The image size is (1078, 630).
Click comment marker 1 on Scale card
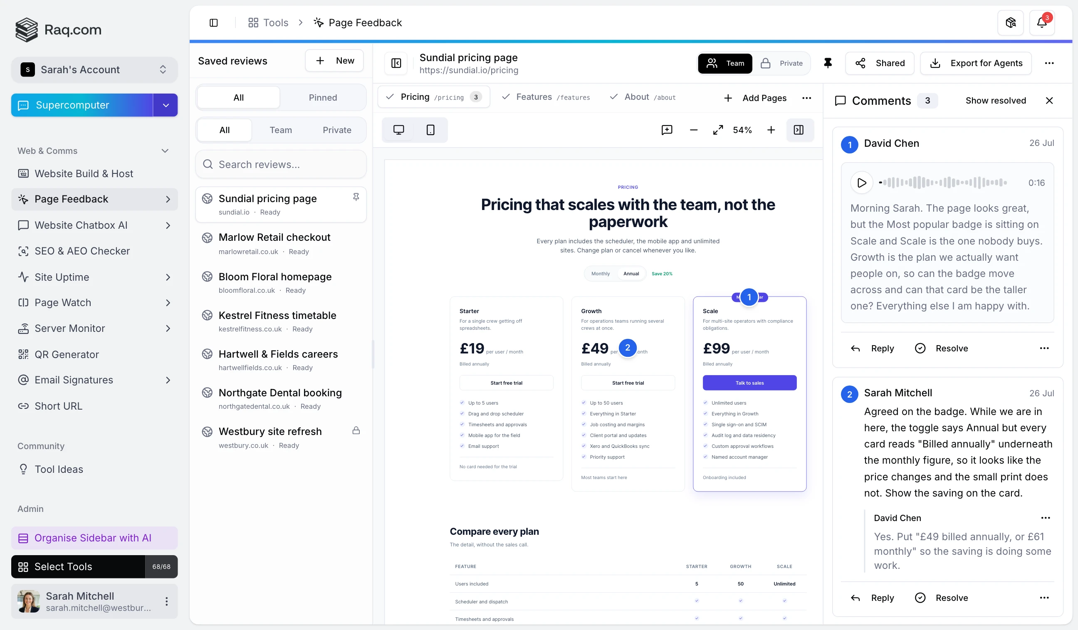(x=749, y=297)
